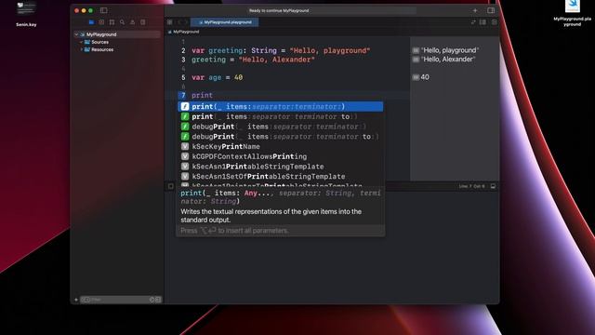
Task: Click the 'Line: 7 Col: 6' indicator
Action: coord(471,186)
